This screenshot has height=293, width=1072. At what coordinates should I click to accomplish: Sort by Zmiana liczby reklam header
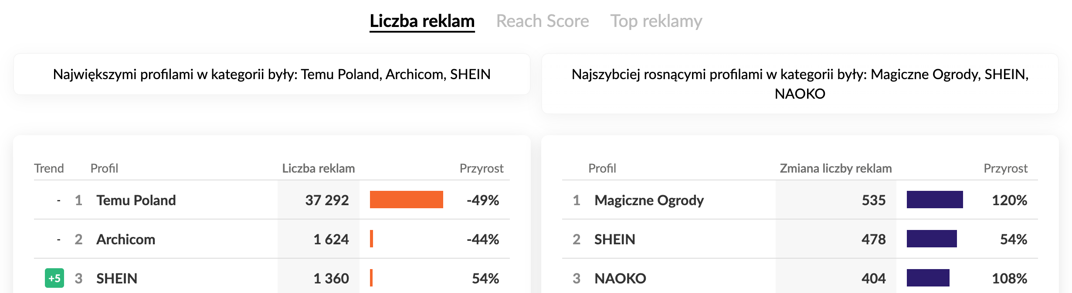click(835, 168)
